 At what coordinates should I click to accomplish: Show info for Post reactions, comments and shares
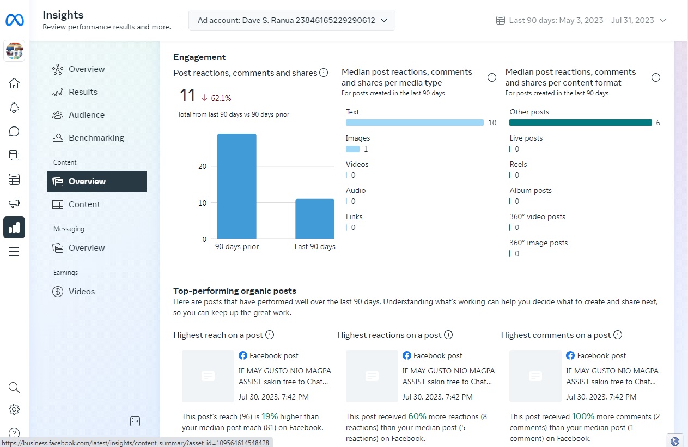(324, 73)
